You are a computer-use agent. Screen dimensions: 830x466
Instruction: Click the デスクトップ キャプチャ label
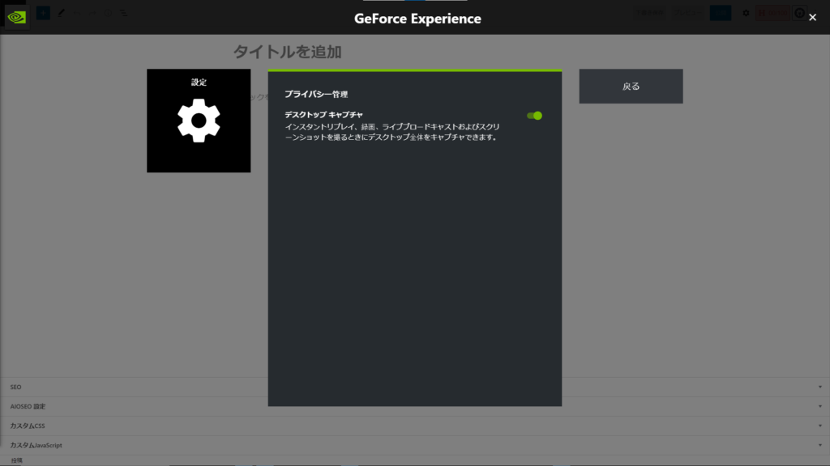pyautogui.click(x=323, y=115)
